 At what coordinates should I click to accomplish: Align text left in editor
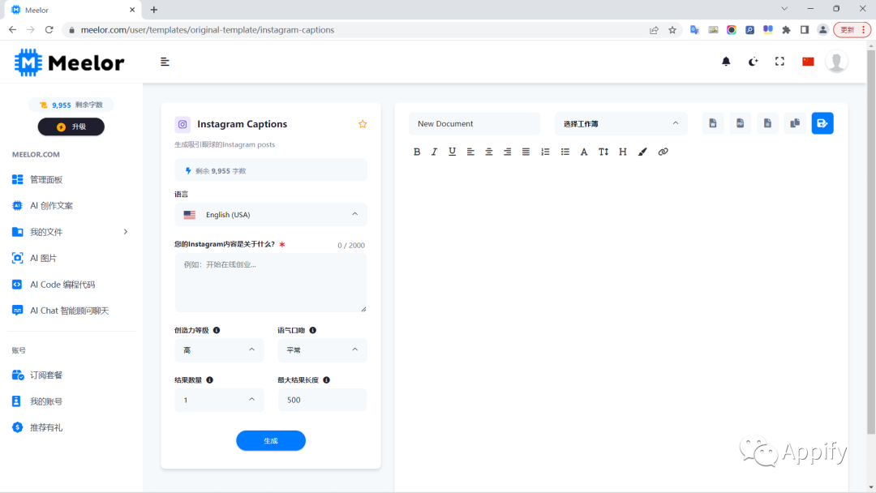pyautogui.click(x=470, y=152)
